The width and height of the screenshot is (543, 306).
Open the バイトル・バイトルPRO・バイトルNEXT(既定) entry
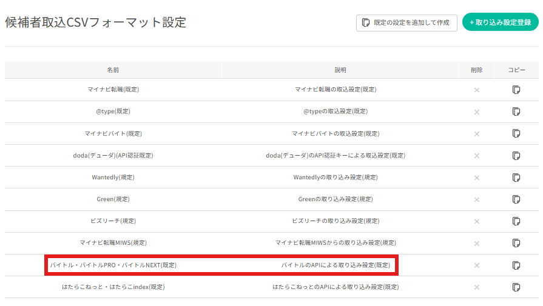pyautogui.click(x=113, y=265)
